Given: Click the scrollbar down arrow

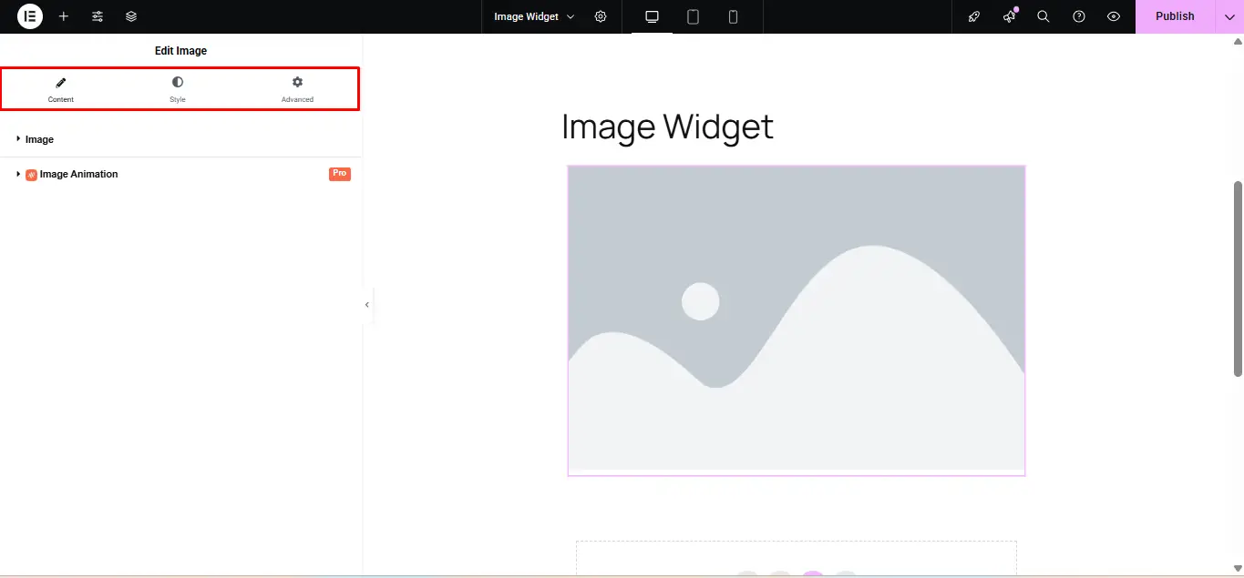Looking at the screenshot, I should pos(1238,568).
